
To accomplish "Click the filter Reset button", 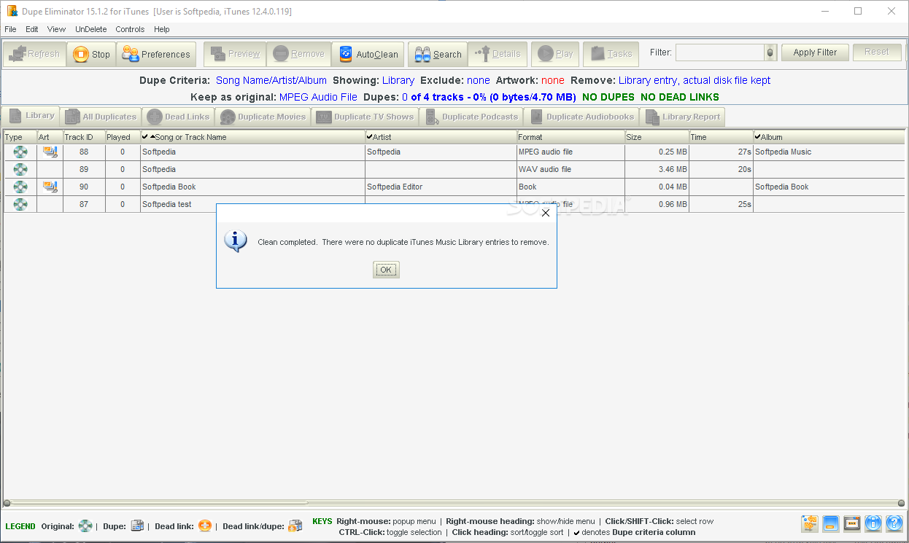I will tap(877, 52).
